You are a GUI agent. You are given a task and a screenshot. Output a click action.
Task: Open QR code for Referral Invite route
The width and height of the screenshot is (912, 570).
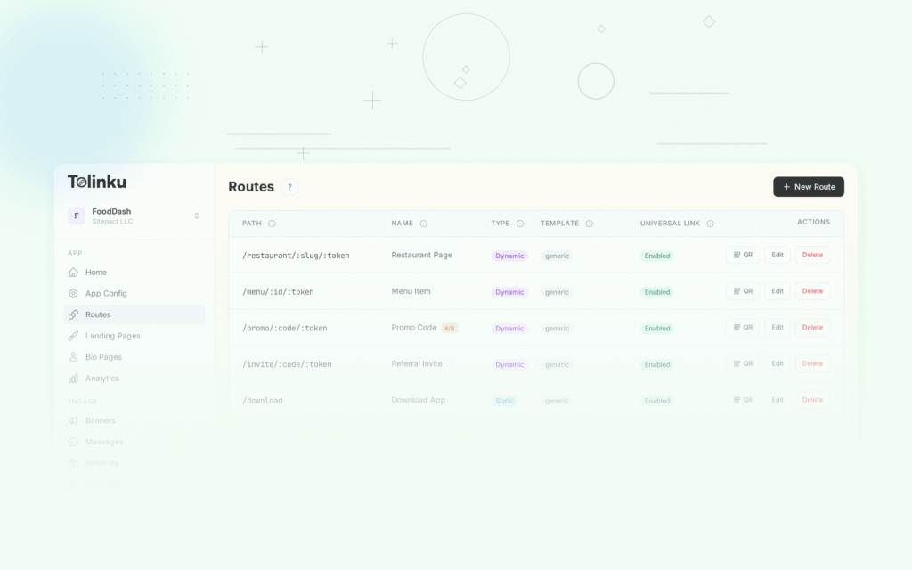click(743, 363)
